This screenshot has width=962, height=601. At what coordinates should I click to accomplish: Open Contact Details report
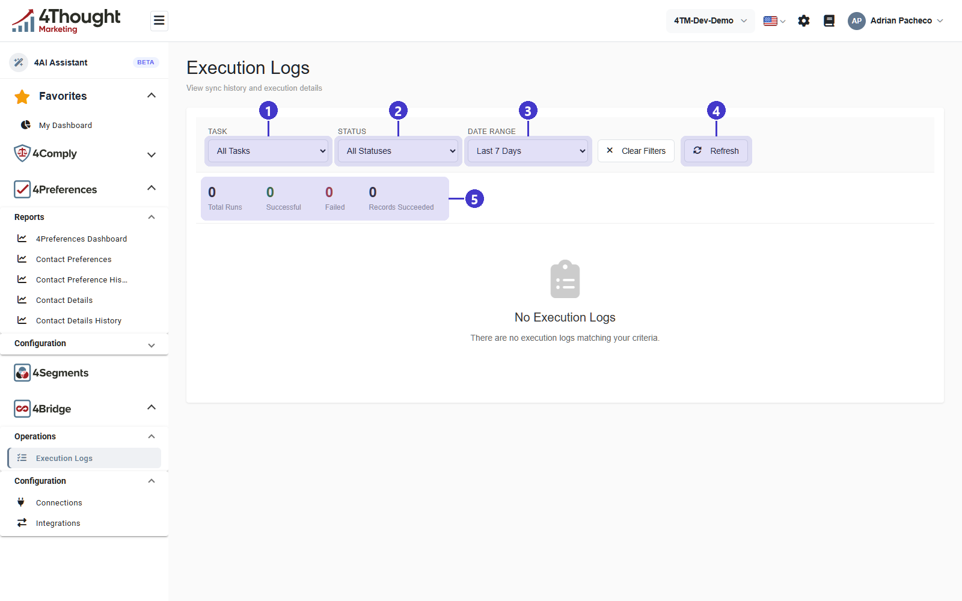click(64, 300)
